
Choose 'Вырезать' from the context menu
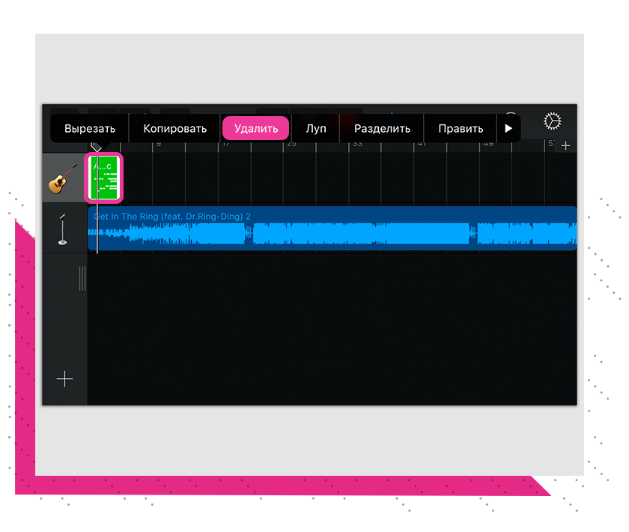click(90, 128)
